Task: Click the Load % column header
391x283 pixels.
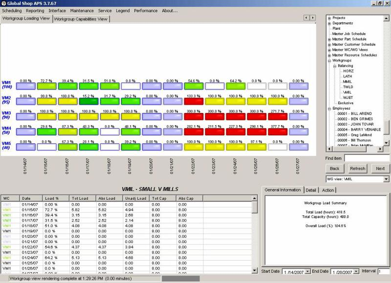Action: click(x=56, y=198)
